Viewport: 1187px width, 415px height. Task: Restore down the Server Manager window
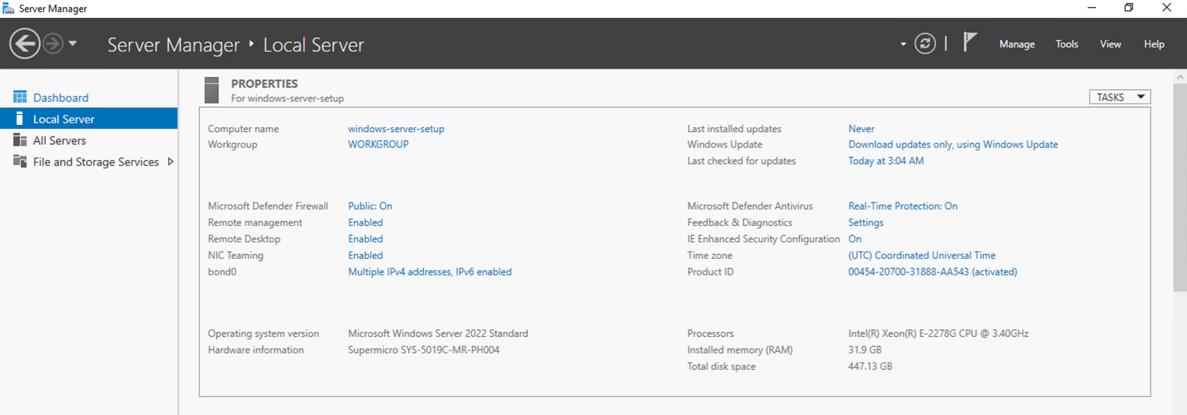1129,8
